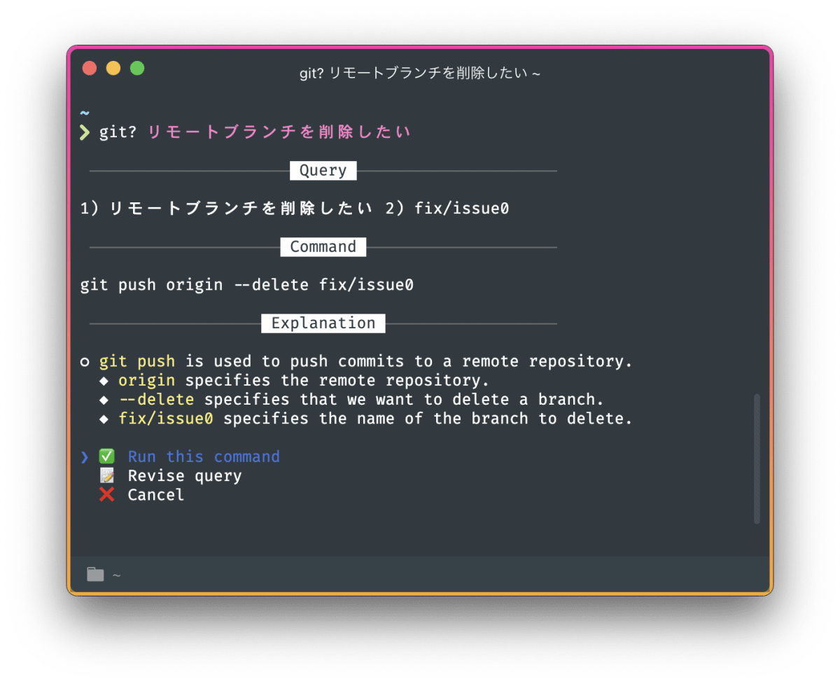Click the hollow circle bullet before git push
The height and width of the screenshot is (684, 840).
85,361
